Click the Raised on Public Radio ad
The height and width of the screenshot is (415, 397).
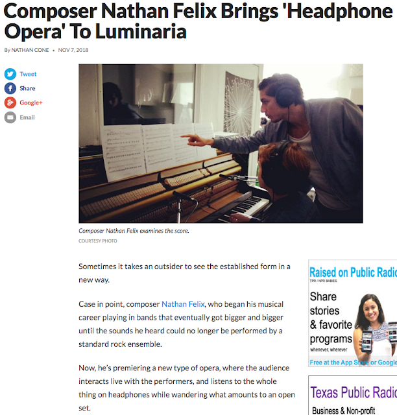click(x=353, y=313)
